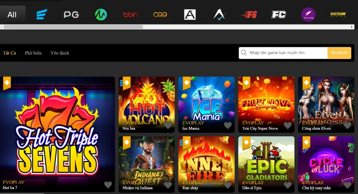The image size is (358, 194).
Task: Select the green Microgaming provider logo
Action: pyautogui.click(x=101, y=15)
